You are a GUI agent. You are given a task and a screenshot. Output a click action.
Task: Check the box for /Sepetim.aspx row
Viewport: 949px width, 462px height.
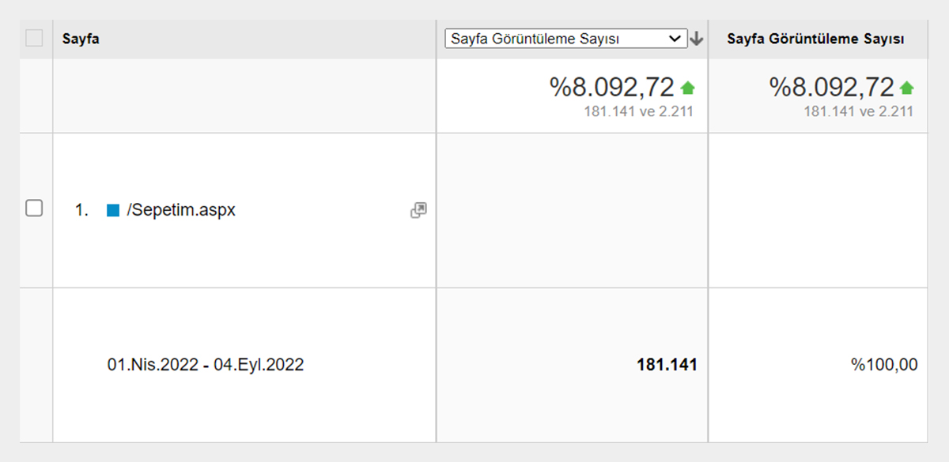(34, 208)
